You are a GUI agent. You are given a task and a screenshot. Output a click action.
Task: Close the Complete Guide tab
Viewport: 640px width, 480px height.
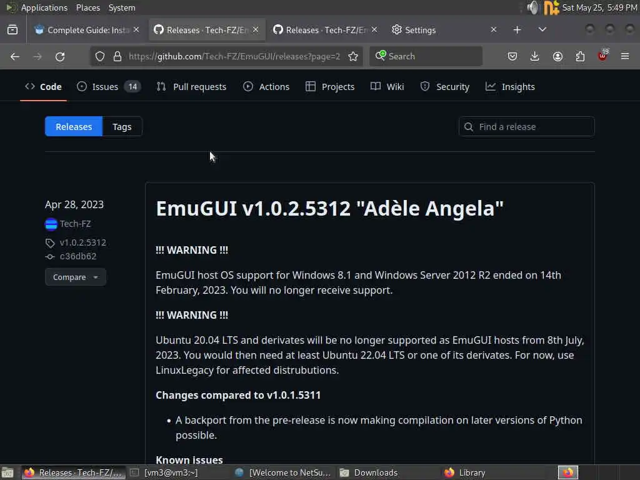(x=136, y=30)
